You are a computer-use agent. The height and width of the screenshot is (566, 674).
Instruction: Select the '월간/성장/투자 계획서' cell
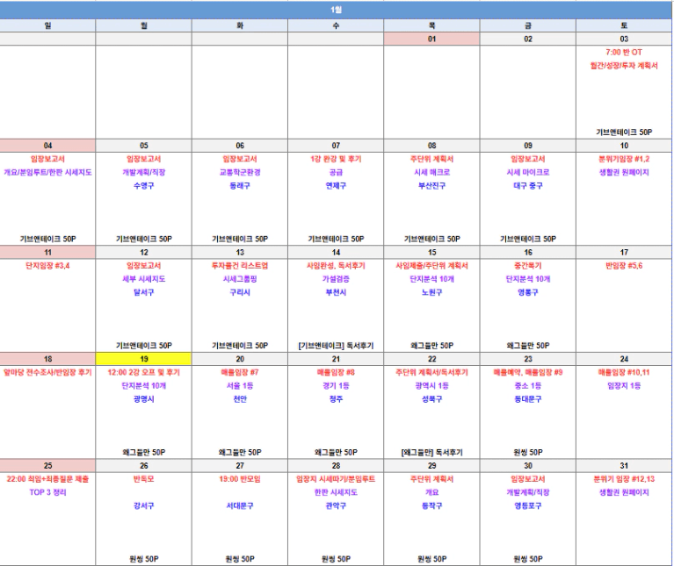[624, 66]
